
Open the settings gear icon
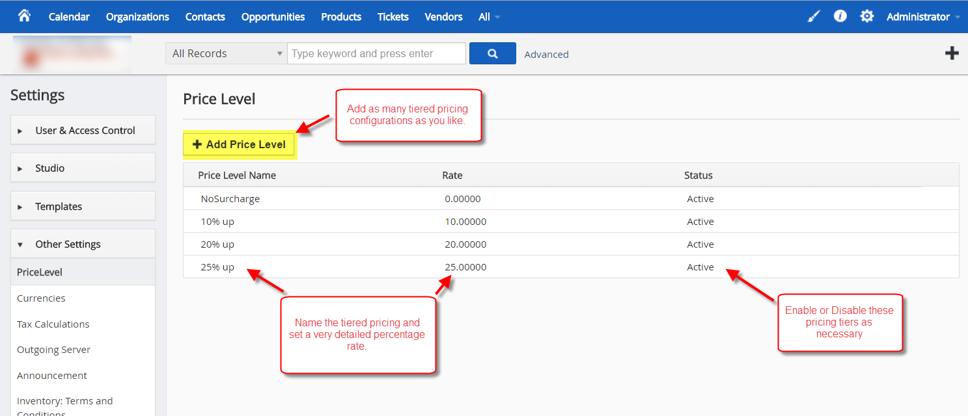point(867,16)
